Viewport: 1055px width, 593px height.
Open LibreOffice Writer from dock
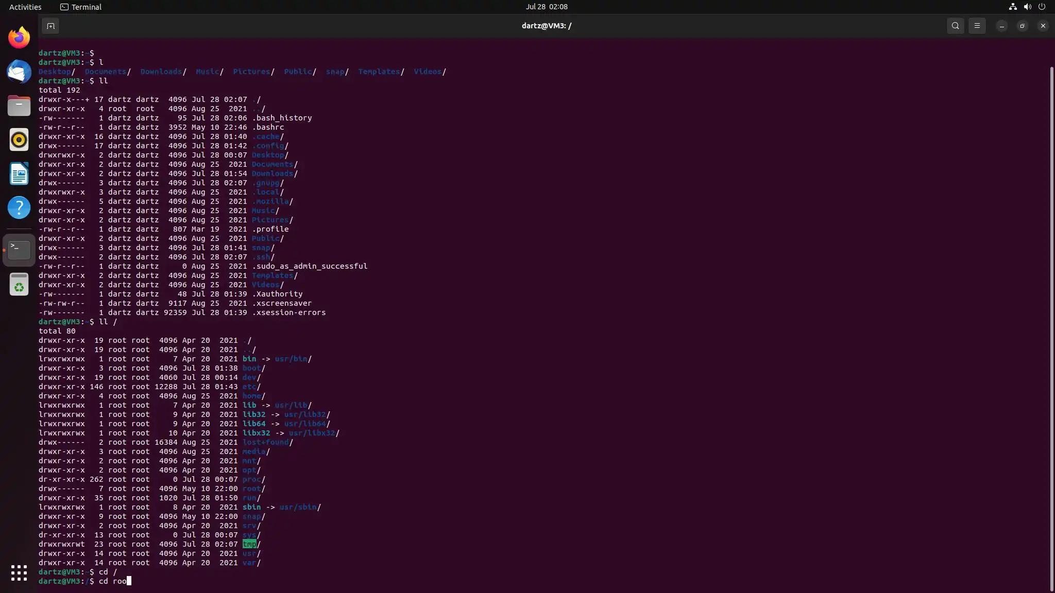[19, 173]
